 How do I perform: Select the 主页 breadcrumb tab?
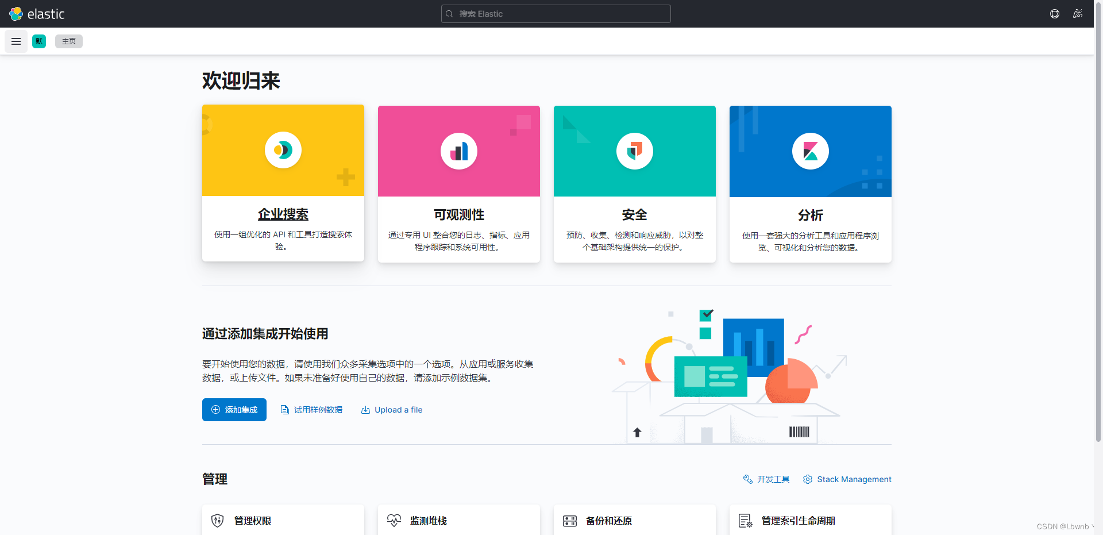tap(68, 41)
